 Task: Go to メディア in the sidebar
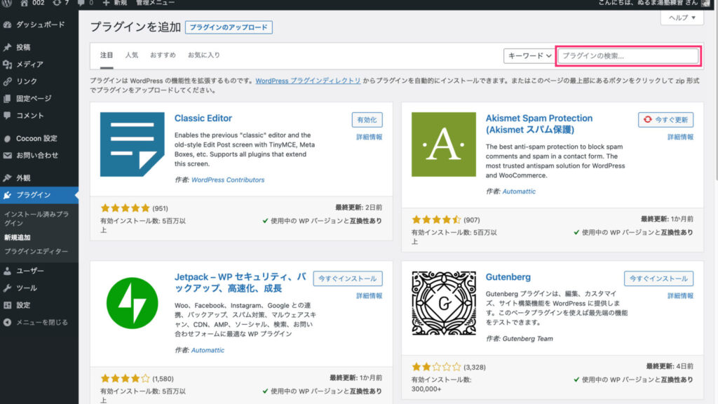(29, 65)
